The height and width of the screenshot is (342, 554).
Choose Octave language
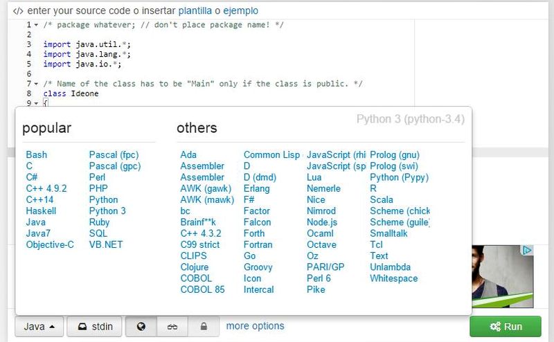point(321,245)
